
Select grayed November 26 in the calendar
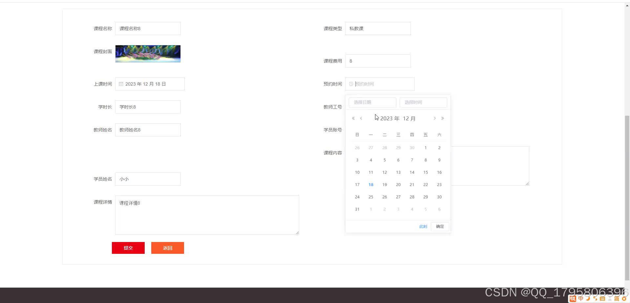[357, 148]
